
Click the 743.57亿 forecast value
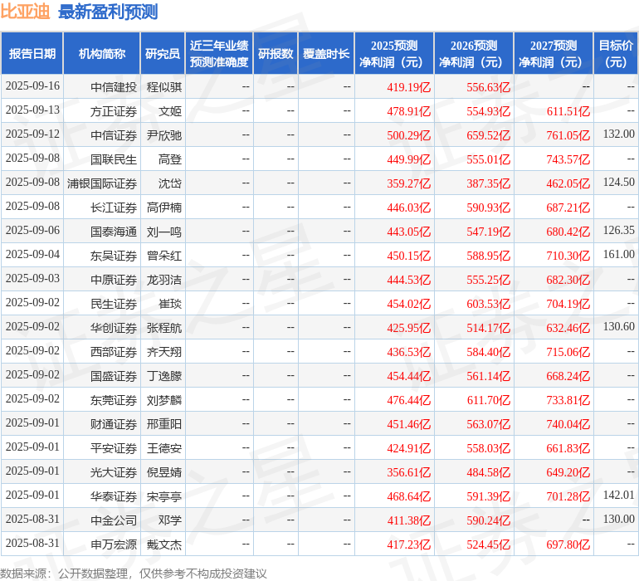(568, 159)
